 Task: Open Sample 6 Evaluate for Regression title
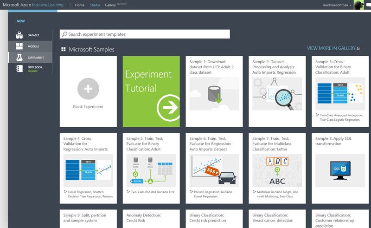coord(211,144)
